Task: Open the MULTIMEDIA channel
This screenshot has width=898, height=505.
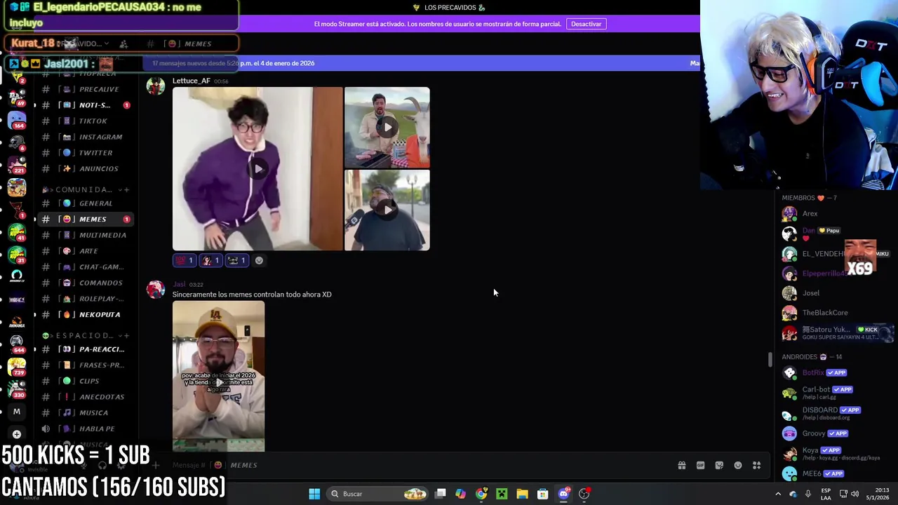Action: tap(86, 235)
